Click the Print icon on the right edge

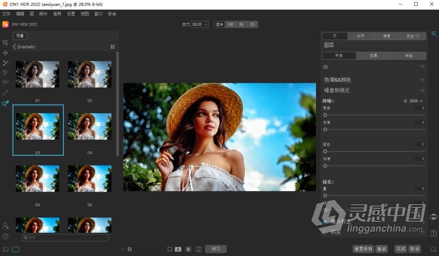[434, 216]
